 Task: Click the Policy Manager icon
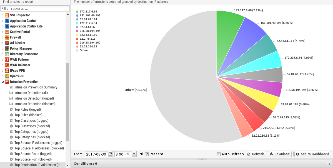click(7, 49)
